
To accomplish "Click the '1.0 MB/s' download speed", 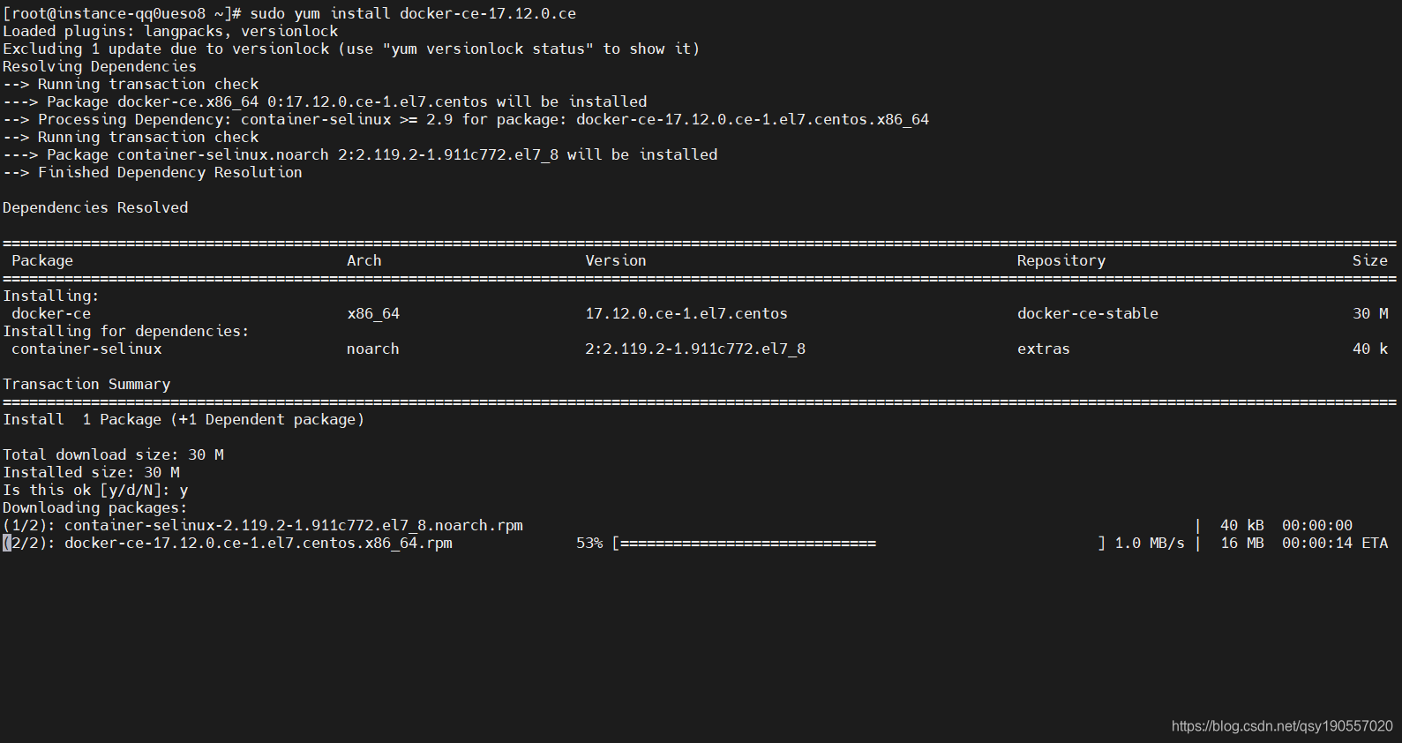I will (x=1150, y=543).
